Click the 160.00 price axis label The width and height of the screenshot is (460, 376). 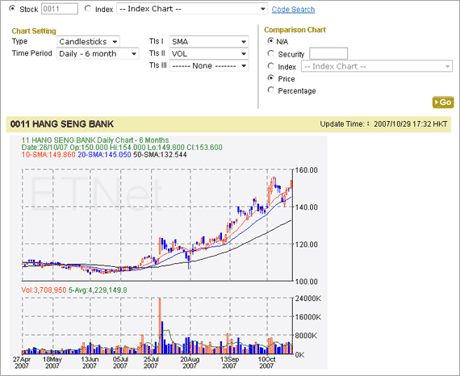click(x=307, y=170)
